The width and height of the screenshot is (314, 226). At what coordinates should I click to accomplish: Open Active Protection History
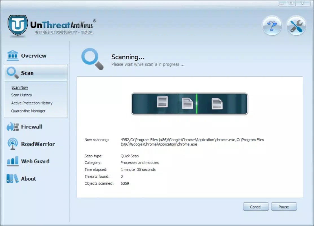(x=32, y=103)
